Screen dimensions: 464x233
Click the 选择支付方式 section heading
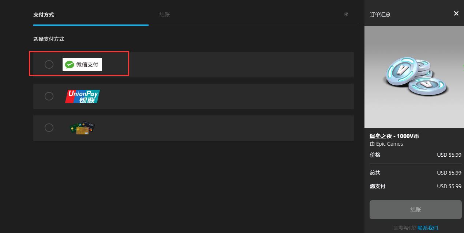[x=49, y=39]
